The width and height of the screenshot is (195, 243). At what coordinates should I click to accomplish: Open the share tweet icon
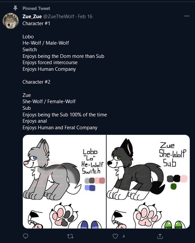coord(160,236)
